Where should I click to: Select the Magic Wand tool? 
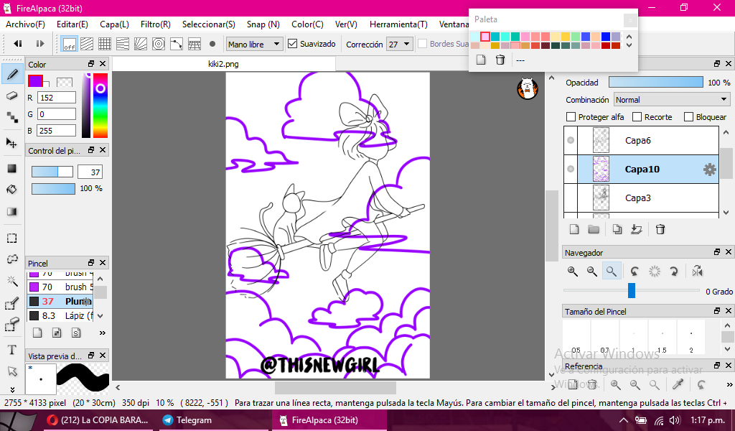tap(12, 281)
